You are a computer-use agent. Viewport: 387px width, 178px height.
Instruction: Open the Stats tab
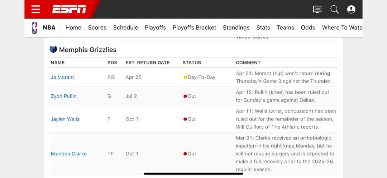click(263, 28)
